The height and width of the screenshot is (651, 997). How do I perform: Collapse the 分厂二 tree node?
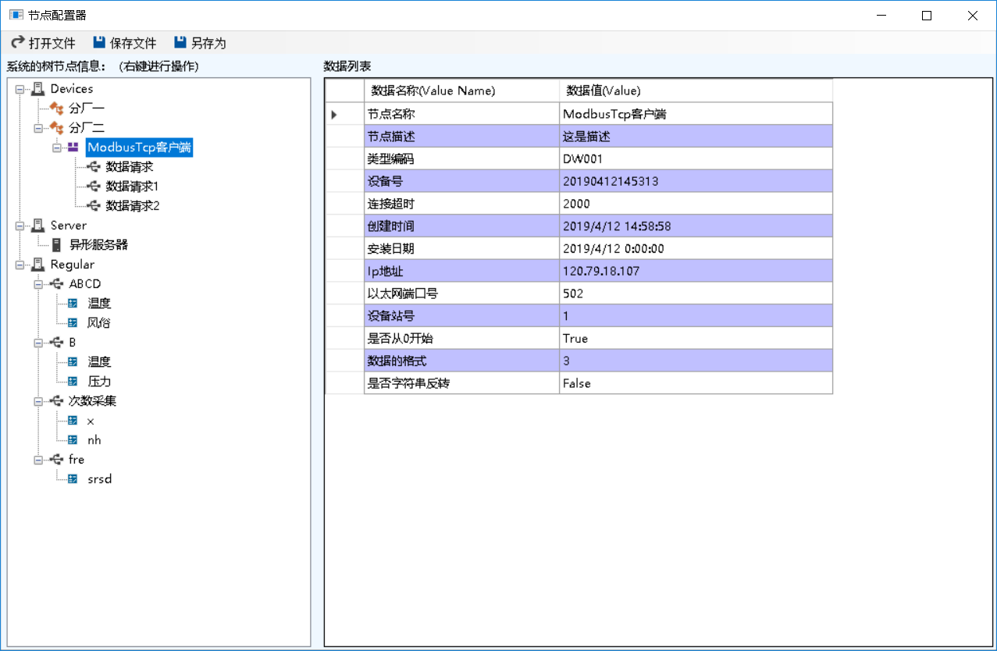38,128
